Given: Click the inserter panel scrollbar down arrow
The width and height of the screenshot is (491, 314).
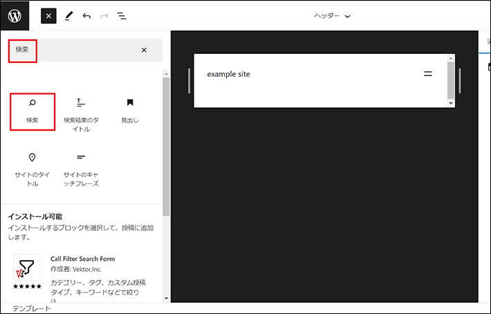Looking at the screenshot, I should click(166, 298).
